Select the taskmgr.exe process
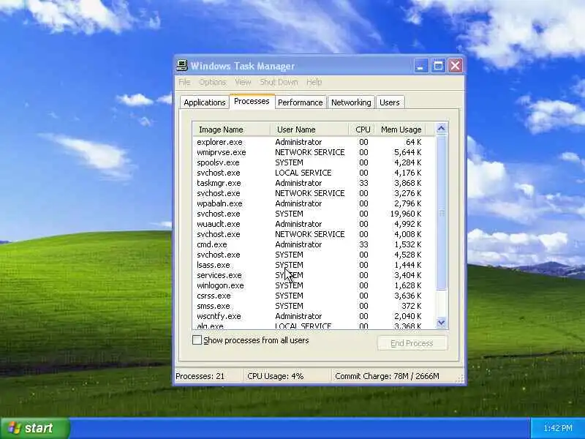The height and width of the screenshot is (439, 585). [x=314, y=184]
